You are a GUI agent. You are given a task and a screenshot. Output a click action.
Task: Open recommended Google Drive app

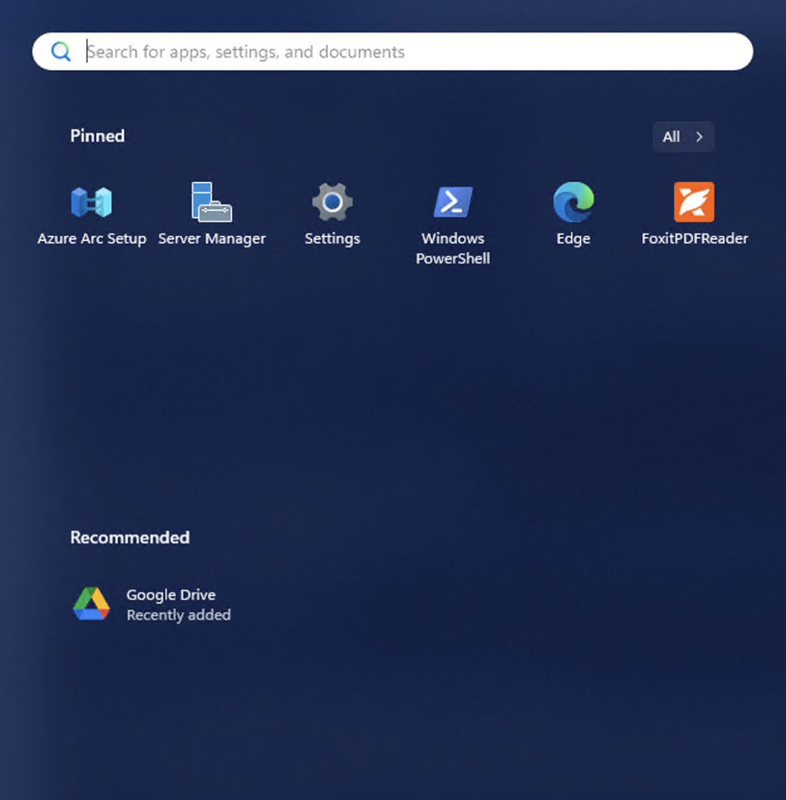[x=152, y=604]
